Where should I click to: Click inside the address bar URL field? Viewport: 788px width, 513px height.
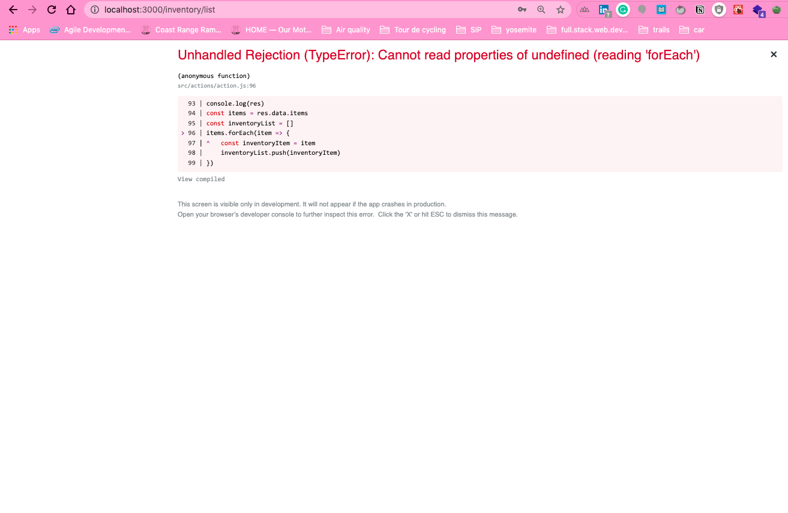pyautogui.click(x=240, y=10)
